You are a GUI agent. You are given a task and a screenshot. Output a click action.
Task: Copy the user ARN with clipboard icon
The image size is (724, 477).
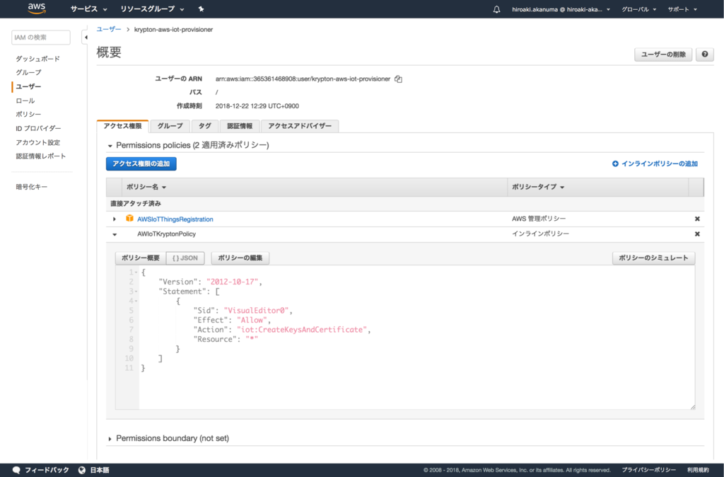tap(398, 79)
